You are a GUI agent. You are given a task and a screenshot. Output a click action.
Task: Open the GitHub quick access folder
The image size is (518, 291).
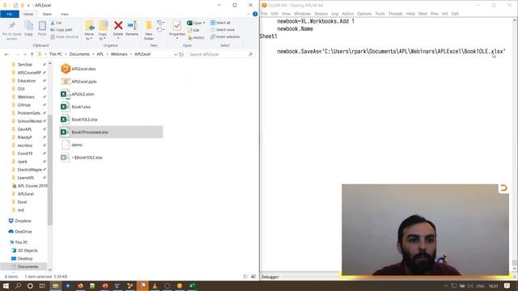coord(23,105)
